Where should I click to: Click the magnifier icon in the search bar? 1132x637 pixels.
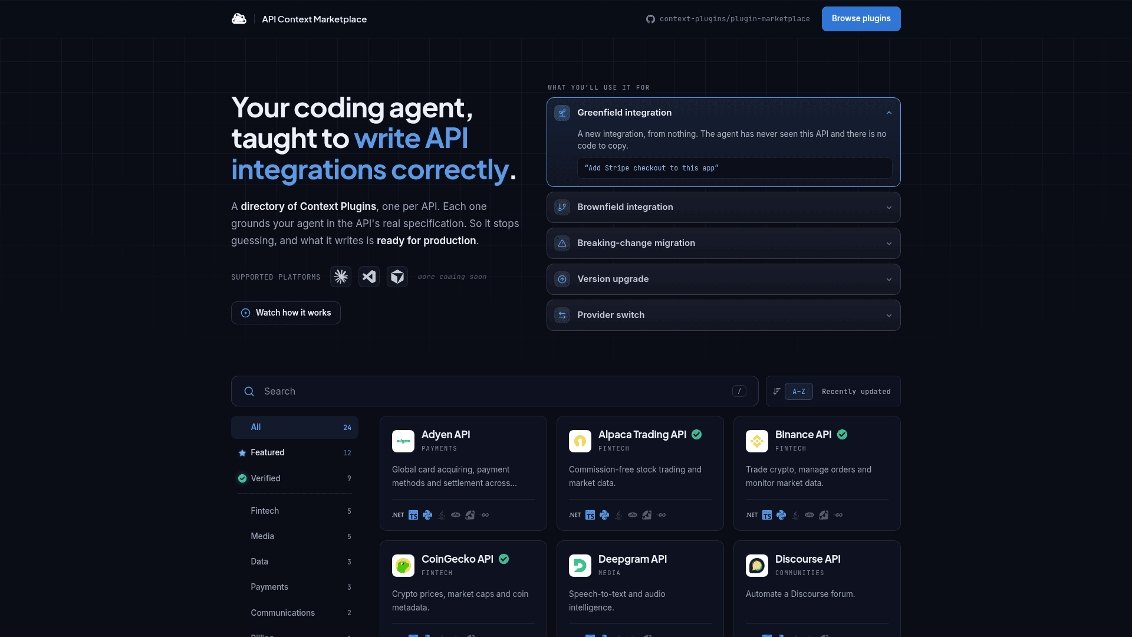249,391
